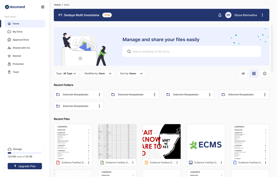Open the Trash section
Viewport: 277px width, 177px height.
pos(16,72)
